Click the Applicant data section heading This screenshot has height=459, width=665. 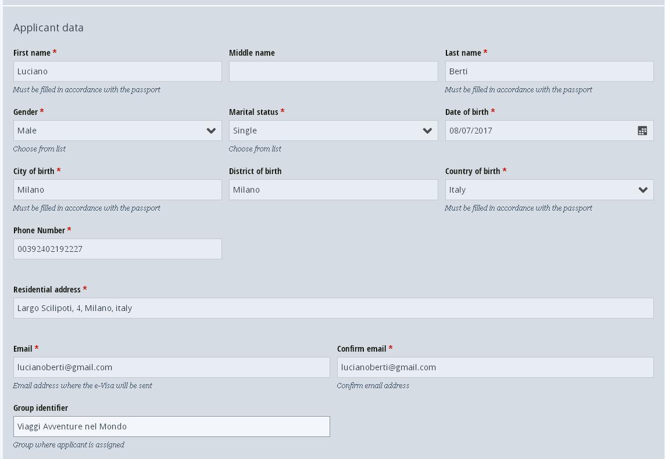[x=48, y=27]
